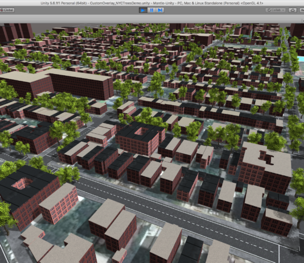Screen dimensions: 304x263
Task: Click the Play button in Unity toolbar
Action: pos(143,10)
